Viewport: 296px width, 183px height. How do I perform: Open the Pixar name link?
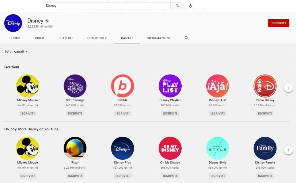pos(75,163)
